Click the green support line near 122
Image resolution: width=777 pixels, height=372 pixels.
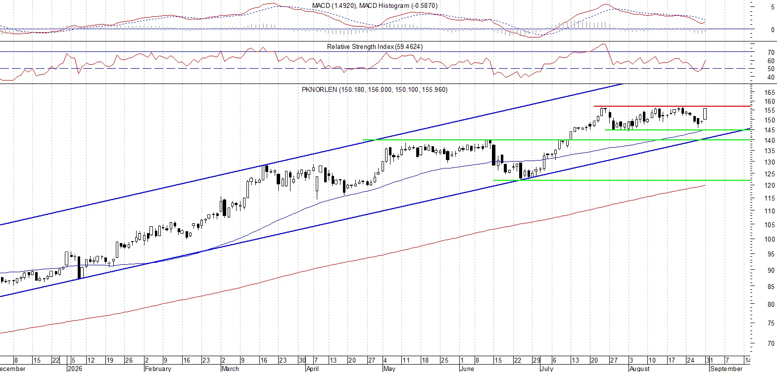[x=622, y=180]
